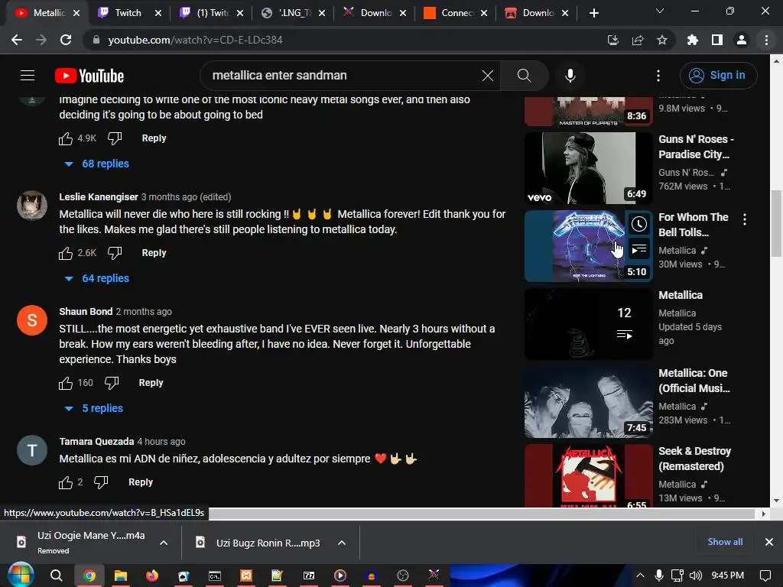783x587 pixels.
Task: Dislike Leslie Kanengiser's comment
Action: point(115,253)
